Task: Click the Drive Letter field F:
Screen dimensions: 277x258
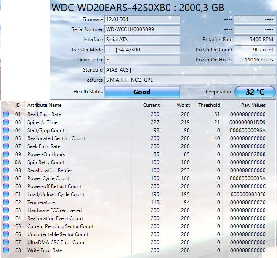Action: [x=142, y=60]
